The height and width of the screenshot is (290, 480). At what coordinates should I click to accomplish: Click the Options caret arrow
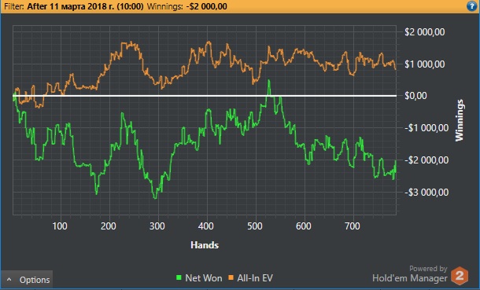pyautogui.click(x=9, y=280)
